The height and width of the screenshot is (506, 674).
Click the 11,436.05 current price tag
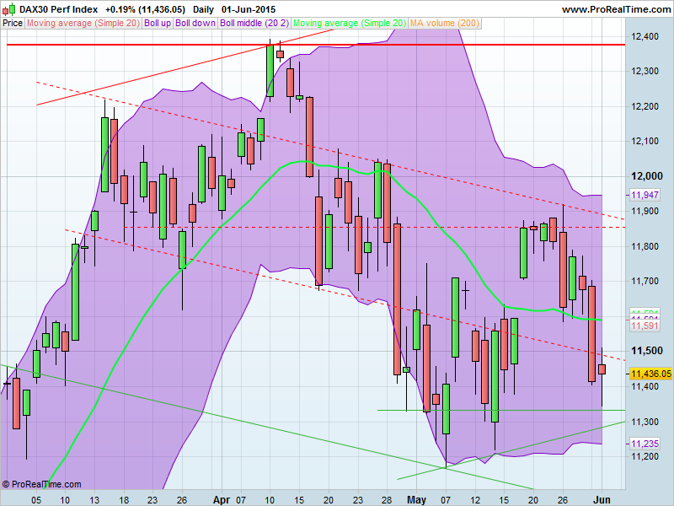[650, 374]
